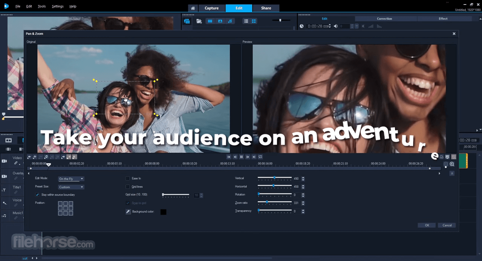The height and width of the screenshot is (261, 482).
Task: Go to next keyframe icon
Action: point(63,157)
